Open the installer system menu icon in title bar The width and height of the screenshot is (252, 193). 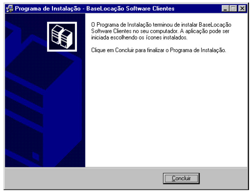tap(10, 9)
